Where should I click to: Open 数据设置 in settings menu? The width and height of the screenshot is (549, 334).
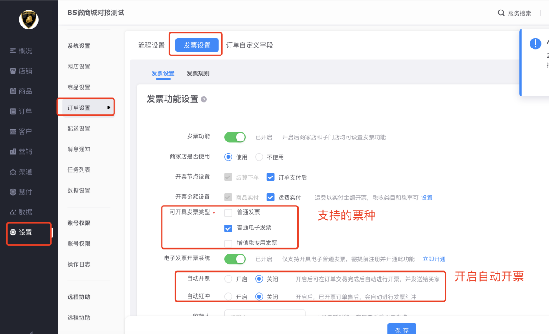(79, 190)
